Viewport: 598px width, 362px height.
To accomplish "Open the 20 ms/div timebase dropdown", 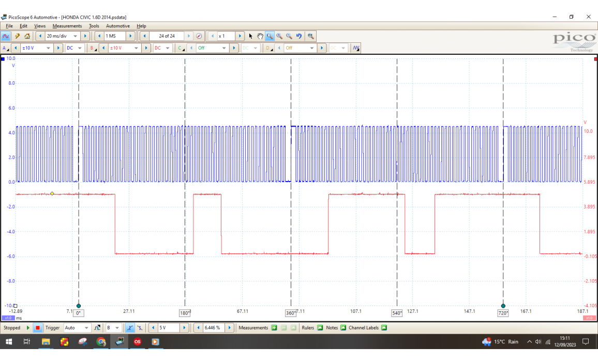I will tap(75, 36).
